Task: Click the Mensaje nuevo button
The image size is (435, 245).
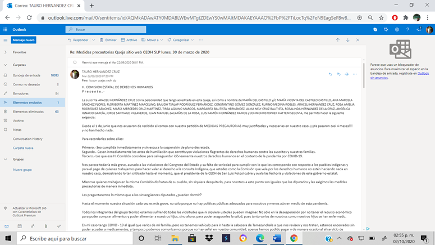Action: pyautogui.click(x=24, y=40)
